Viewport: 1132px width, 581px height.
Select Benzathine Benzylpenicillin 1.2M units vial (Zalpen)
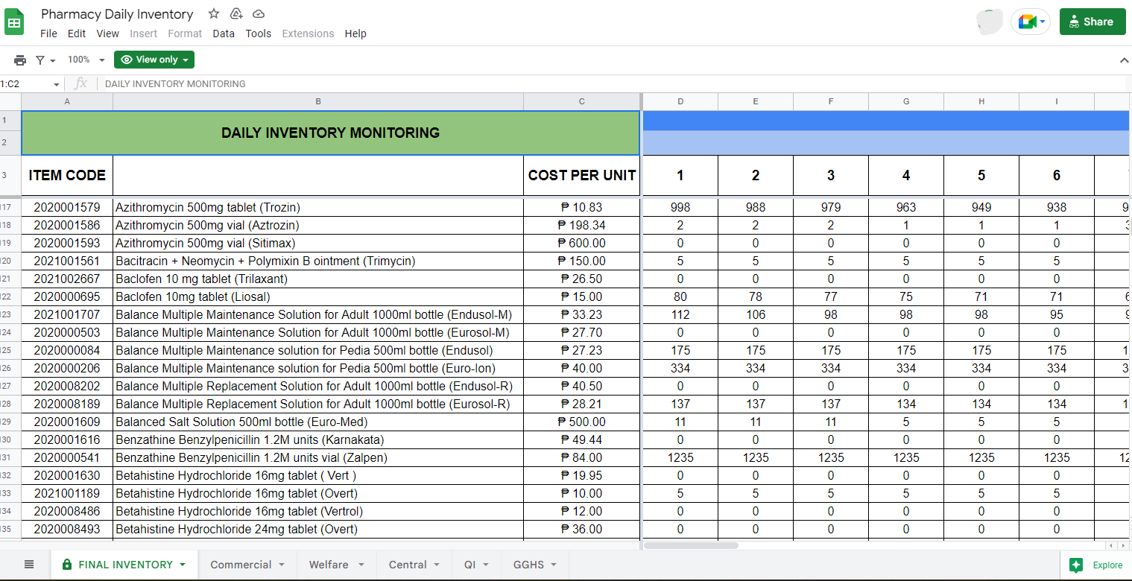(318, 457)
